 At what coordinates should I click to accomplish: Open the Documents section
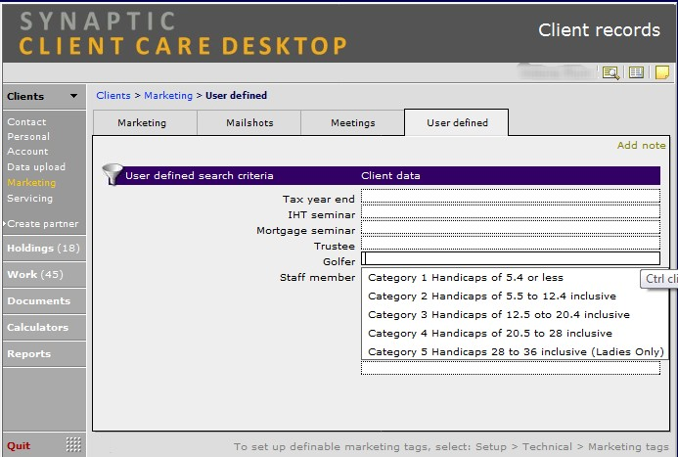pyautogui.click(x=44, y=301)
